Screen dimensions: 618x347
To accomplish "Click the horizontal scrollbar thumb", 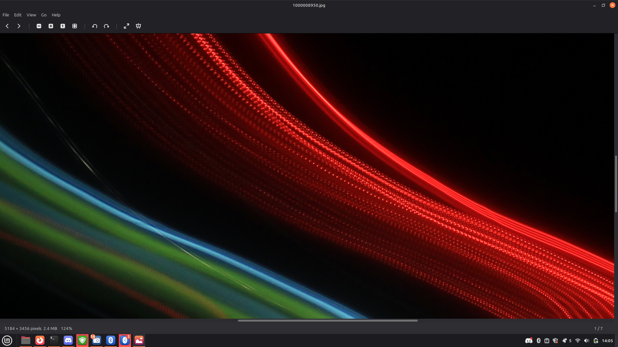I will [328, 320].
